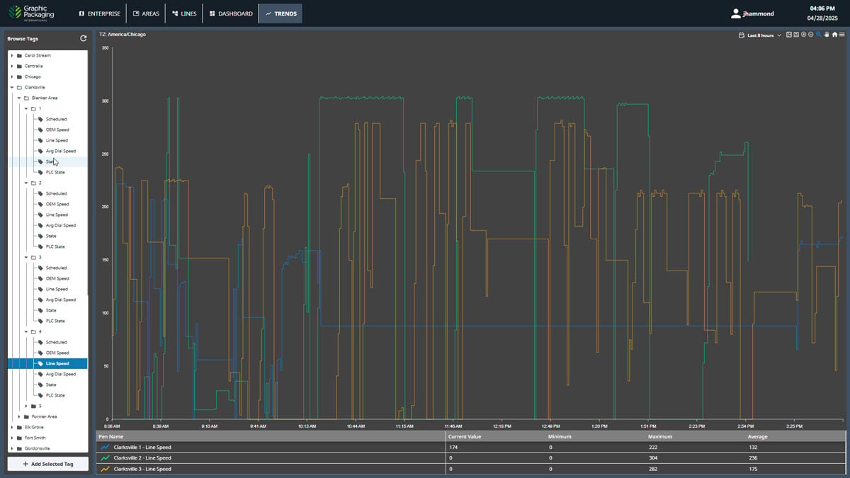850x478 pixels.
Task: Select the Clarksville 3 - Line Speed row
Action: [x=470, y=469]
